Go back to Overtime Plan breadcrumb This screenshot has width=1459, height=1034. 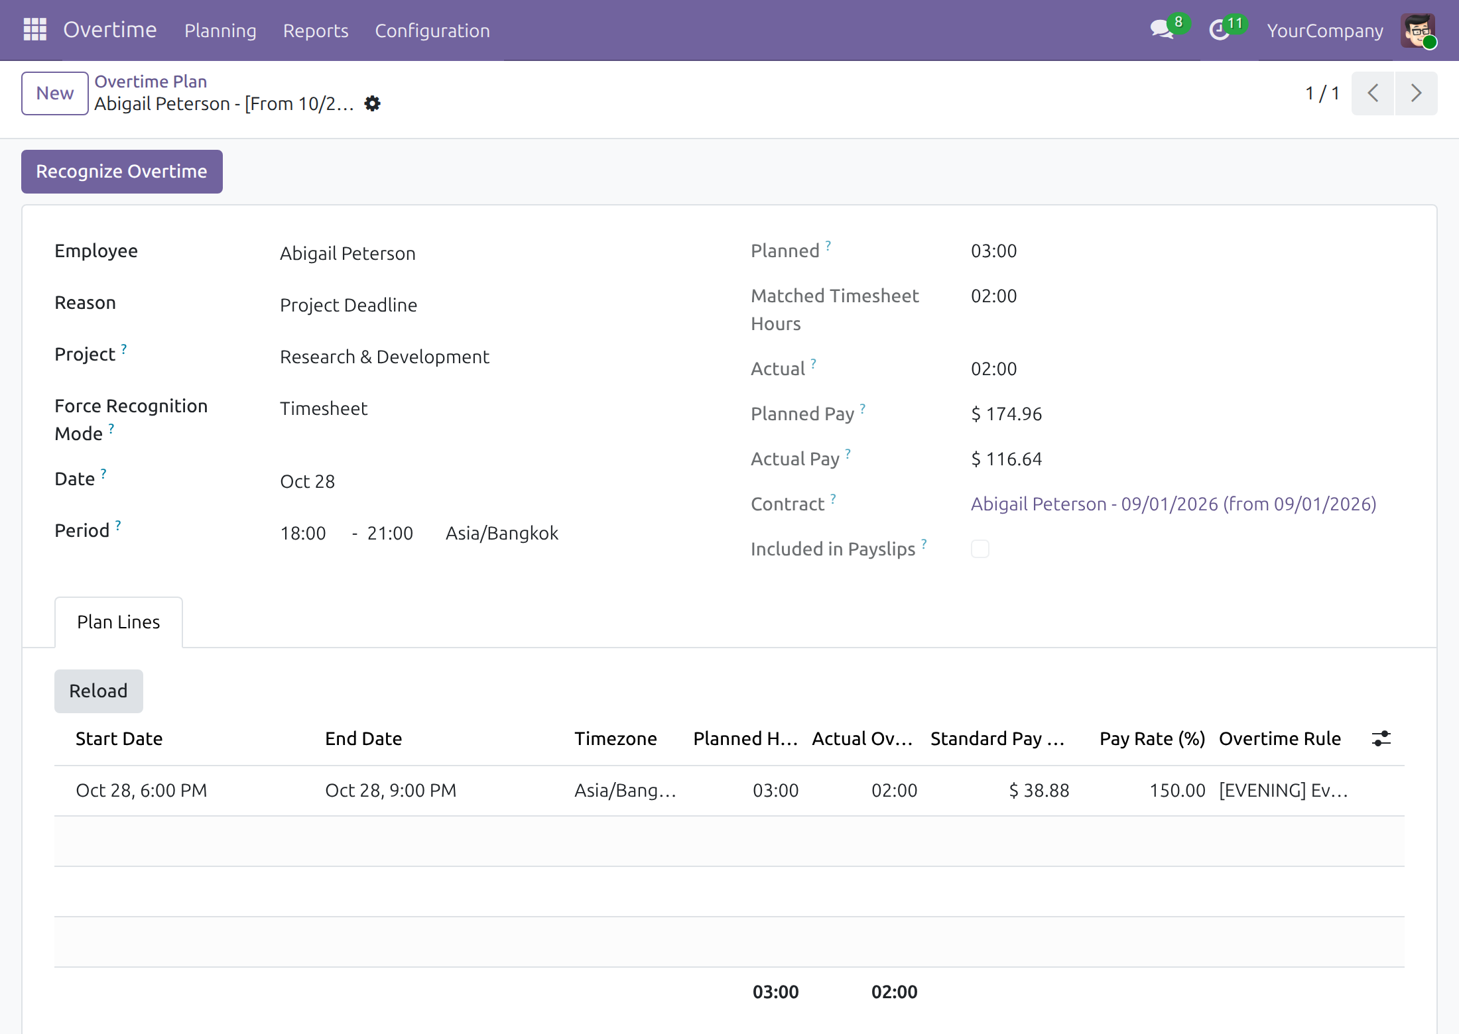click(151, 82)
